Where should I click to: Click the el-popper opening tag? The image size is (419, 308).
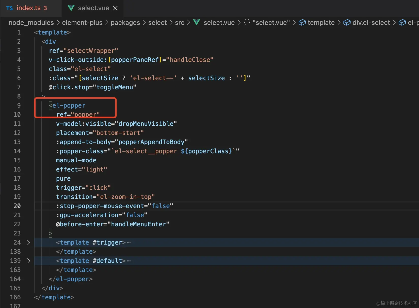(x=67, y=106)
